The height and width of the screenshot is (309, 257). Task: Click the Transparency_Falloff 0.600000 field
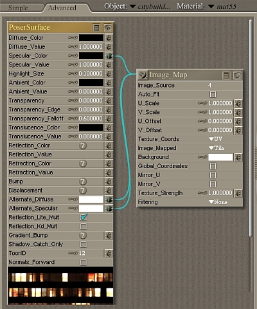(x=91, y=118)
